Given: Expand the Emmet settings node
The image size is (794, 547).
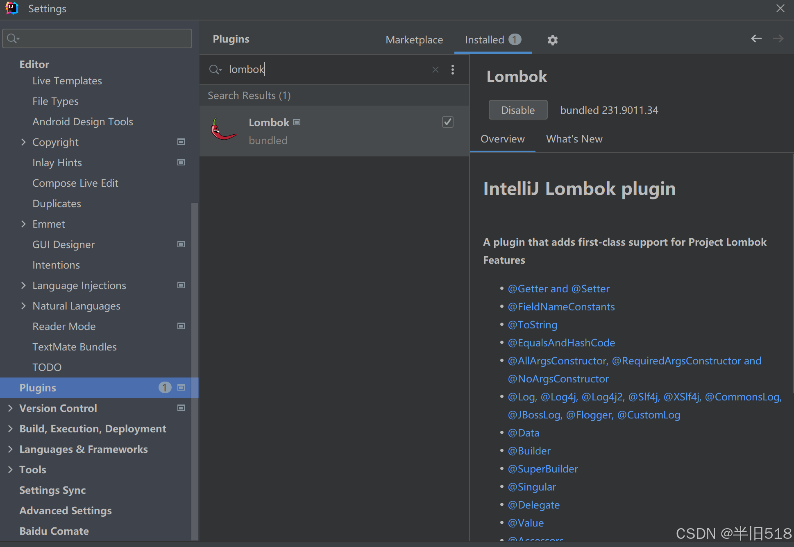Looking at the screenshot, I should 23,224.
